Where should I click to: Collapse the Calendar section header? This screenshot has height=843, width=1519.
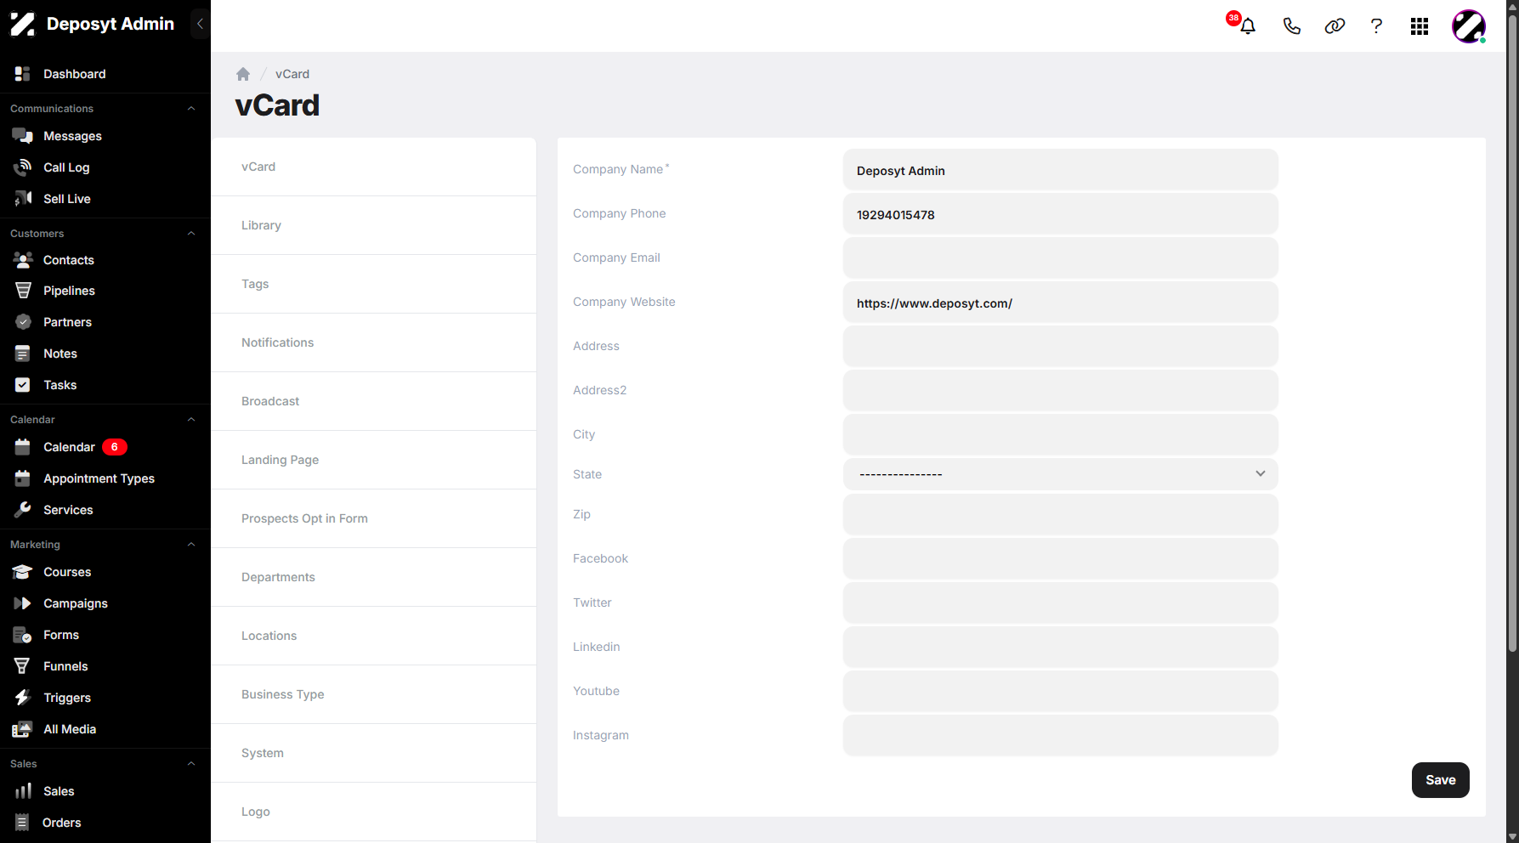tap(191, 420)
